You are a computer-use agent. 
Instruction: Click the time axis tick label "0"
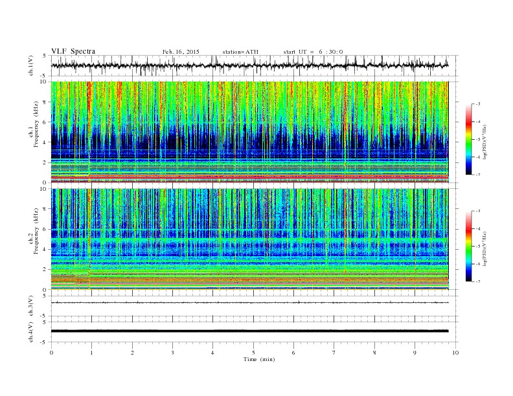pyautogui.click(x=51, y=353)
